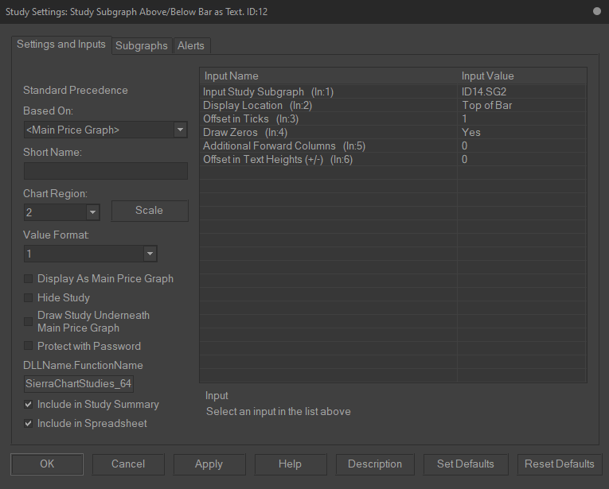Uncheck Include in Study Summary
This screenshot has height=489, width=609.
click(29, 405)
